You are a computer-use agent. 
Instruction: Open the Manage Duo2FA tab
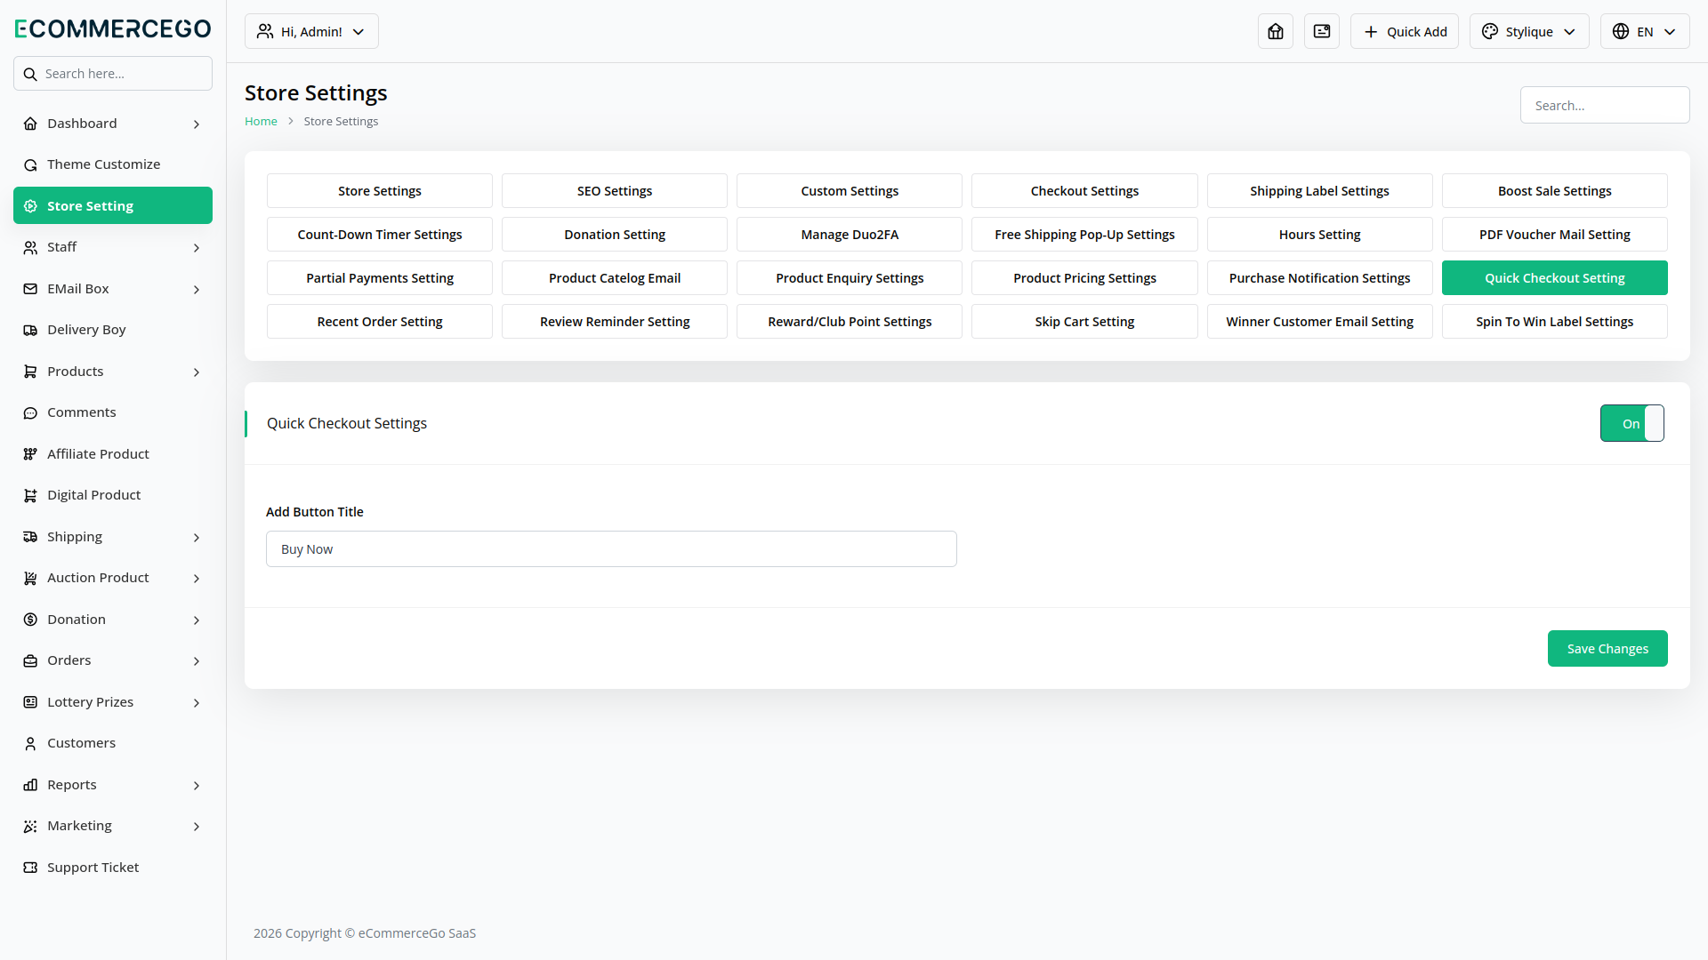(850, 234)
